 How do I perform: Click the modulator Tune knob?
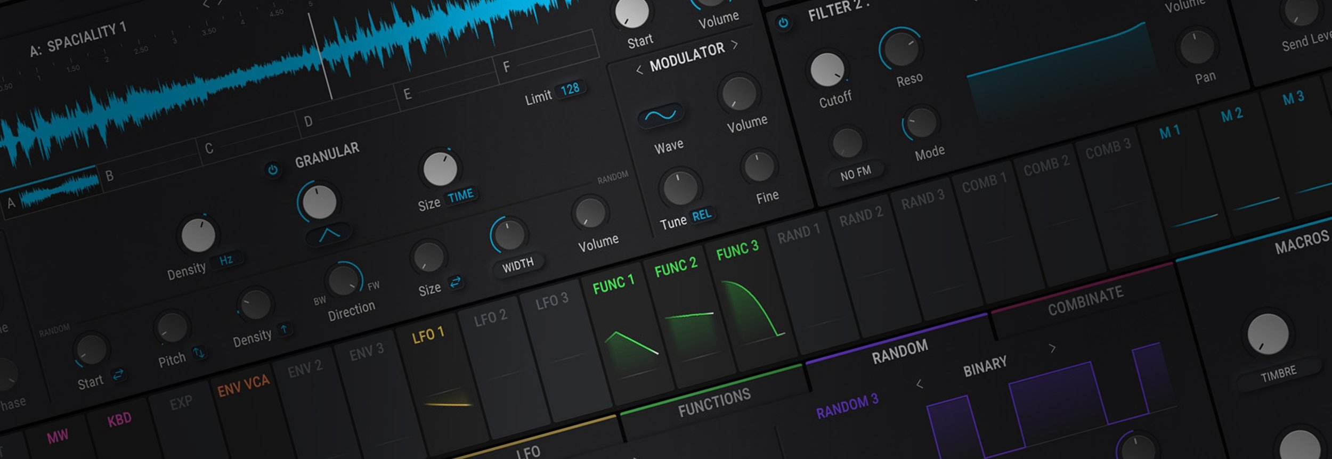(680, 188)
